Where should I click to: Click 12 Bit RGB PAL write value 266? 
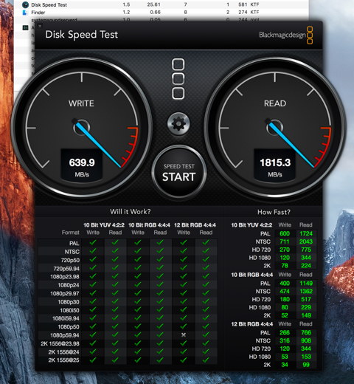(x=285, y=332)
